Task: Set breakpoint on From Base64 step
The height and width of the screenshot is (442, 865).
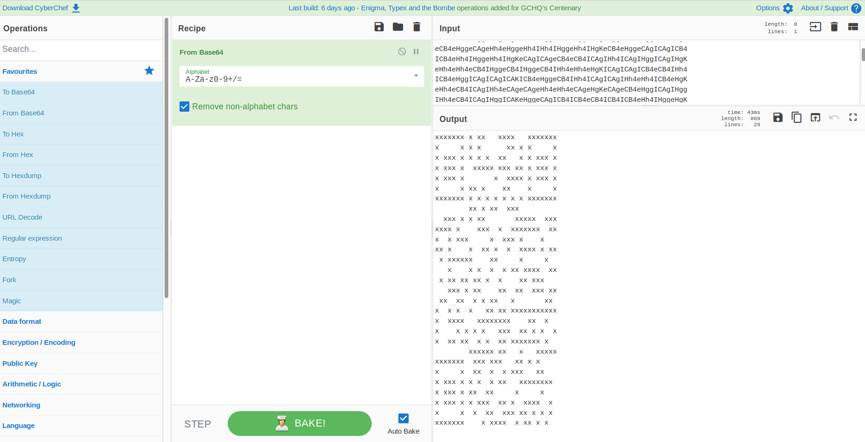Action: pos(416,52)
